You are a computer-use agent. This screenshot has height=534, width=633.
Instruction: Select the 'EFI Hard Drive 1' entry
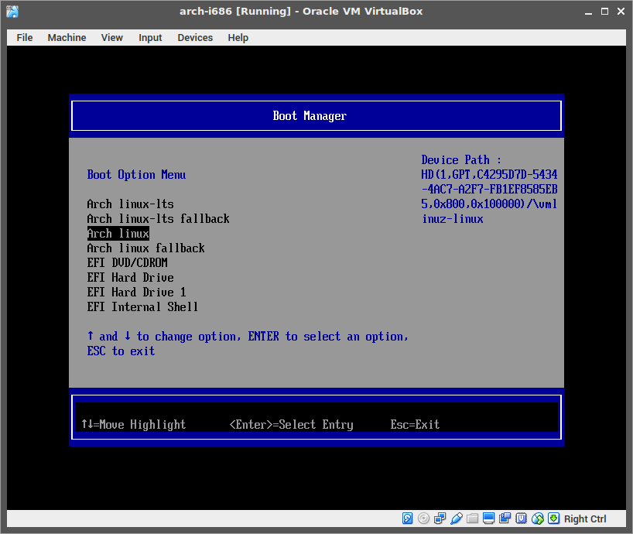tap(136, 292)
